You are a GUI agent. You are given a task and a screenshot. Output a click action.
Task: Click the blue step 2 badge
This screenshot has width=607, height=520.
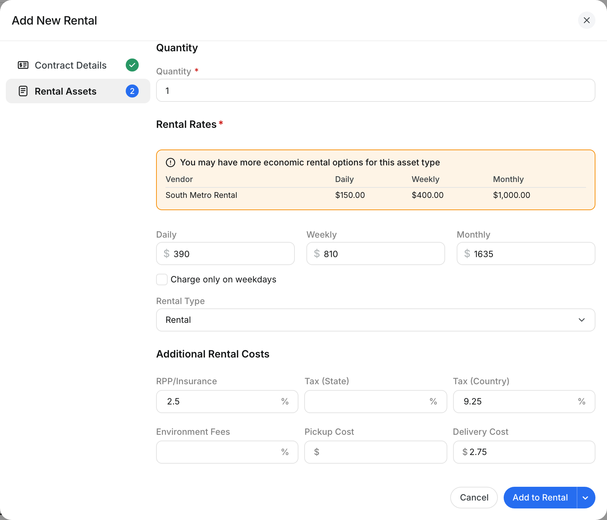(x=132, y=91)
